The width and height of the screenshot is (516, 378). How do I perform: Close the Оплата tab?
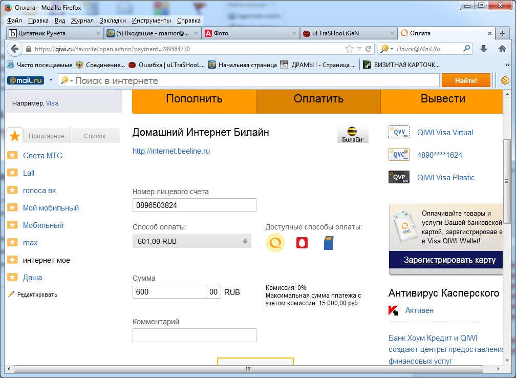(x=490, y=33)
